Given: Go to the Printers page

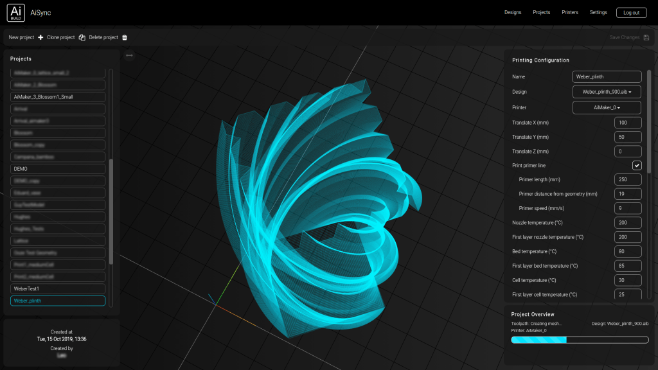Looking at the screenshot, I should tap(570, 13).
